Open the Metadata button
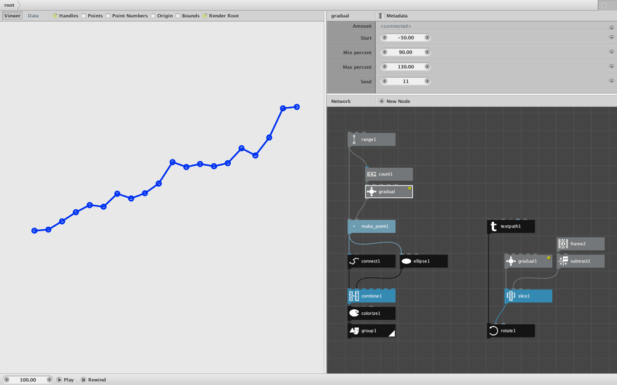This screenshot has height=385, width=617. click(393, 16)
